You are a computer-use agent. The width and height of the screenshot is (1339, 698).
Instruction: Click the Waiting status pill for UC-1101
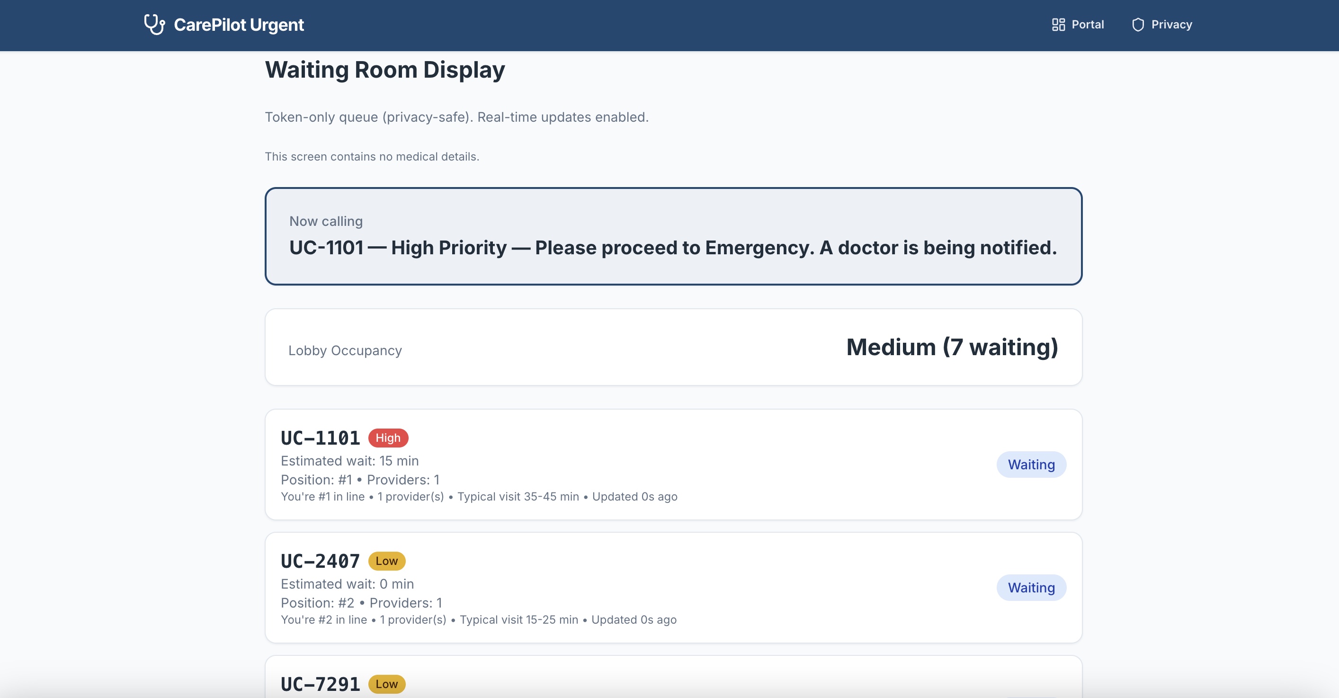pyautogui.click(x=1031, y=464)
